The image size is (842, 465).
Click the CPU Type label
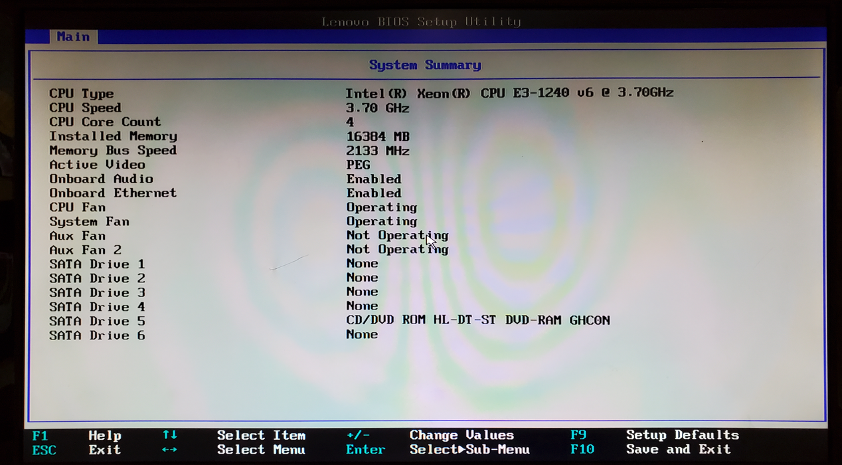tap(81, 94)
